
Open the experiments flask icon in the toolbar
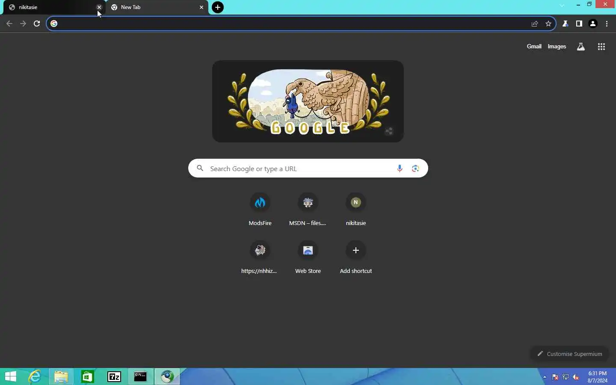coord(566,24)
